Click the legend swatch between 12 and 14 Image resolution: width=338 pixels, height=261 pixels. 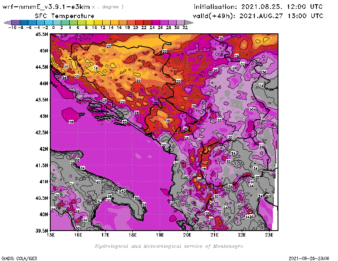pyautogui.click(x=106, y=22)
